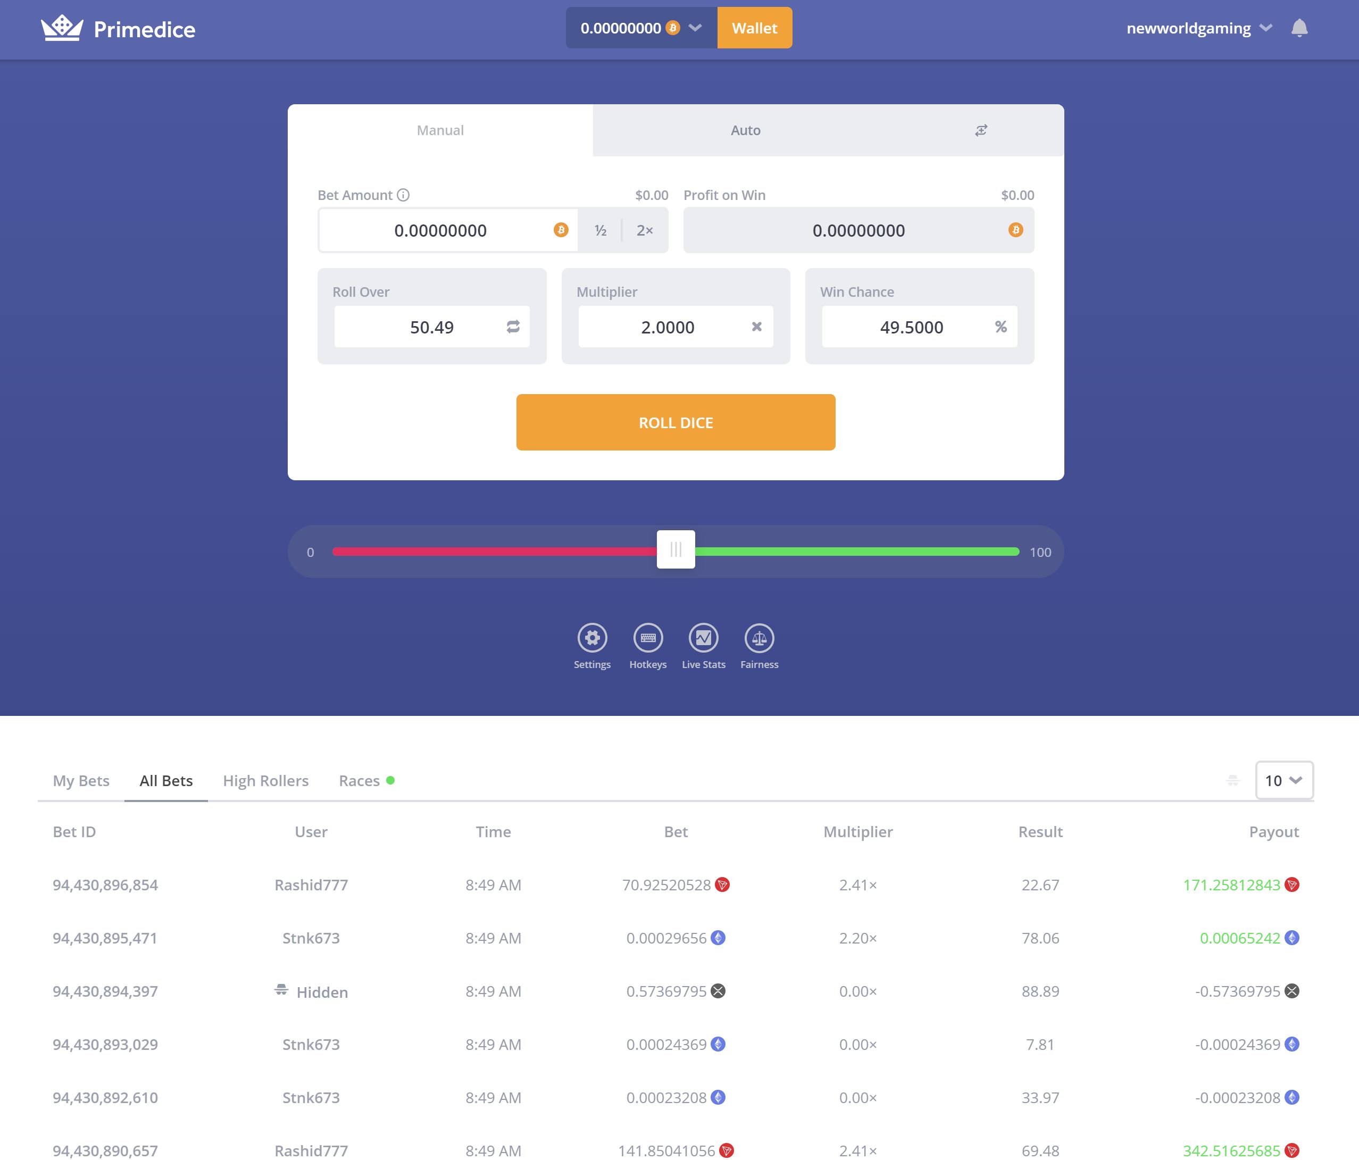Click the multiplier 2.20× cell
The image size is (1359, 1160).
click(858, 938)
